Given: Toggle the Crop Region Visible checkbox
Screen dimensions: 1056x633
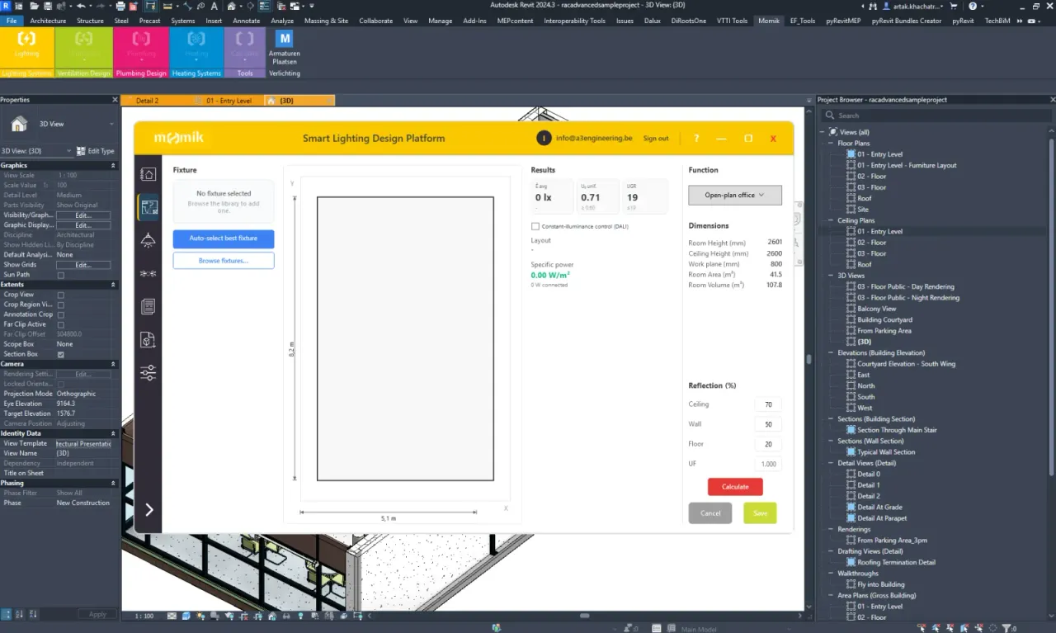Looking at the screenshot, I should 60,305.
